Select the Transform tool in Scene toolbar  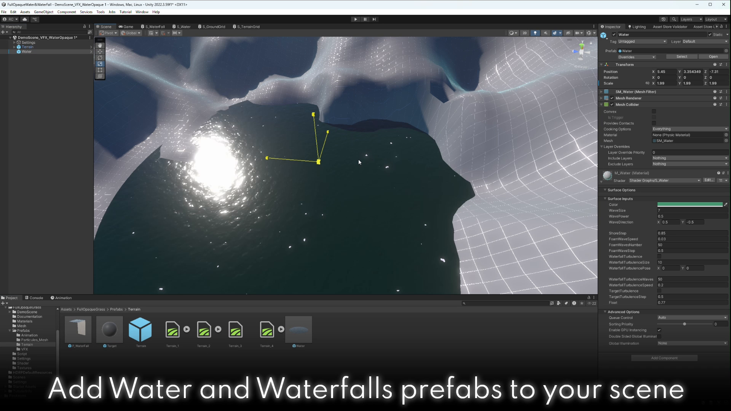pos(100,76)
